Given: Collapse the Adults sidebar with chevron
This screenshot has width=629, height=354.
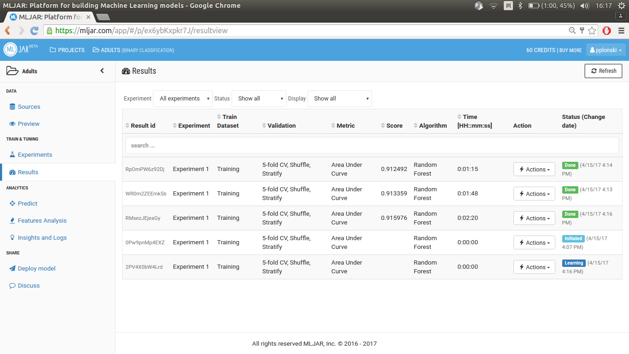Looking at the screenshot, I should point(102,71).
